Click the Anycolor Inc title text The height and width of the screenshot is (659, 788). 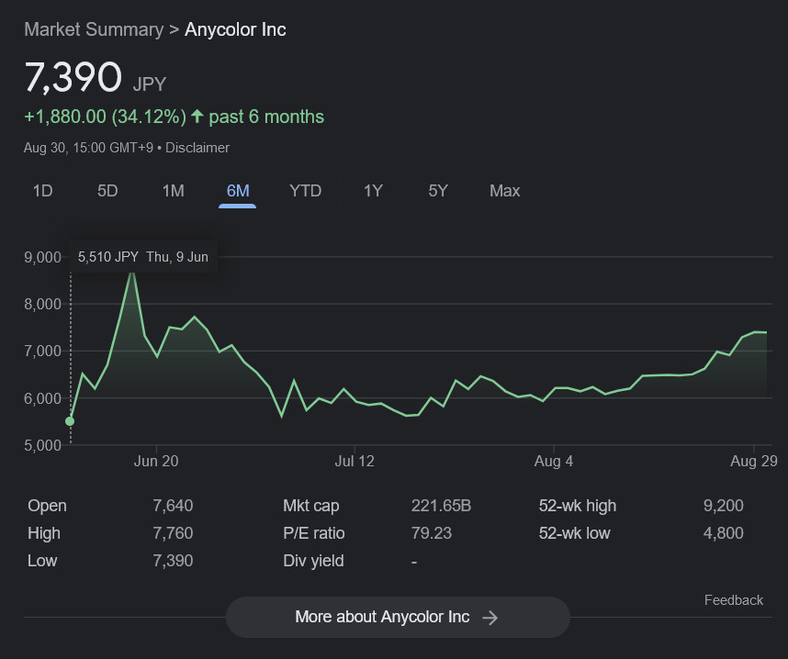coord(235,29)
